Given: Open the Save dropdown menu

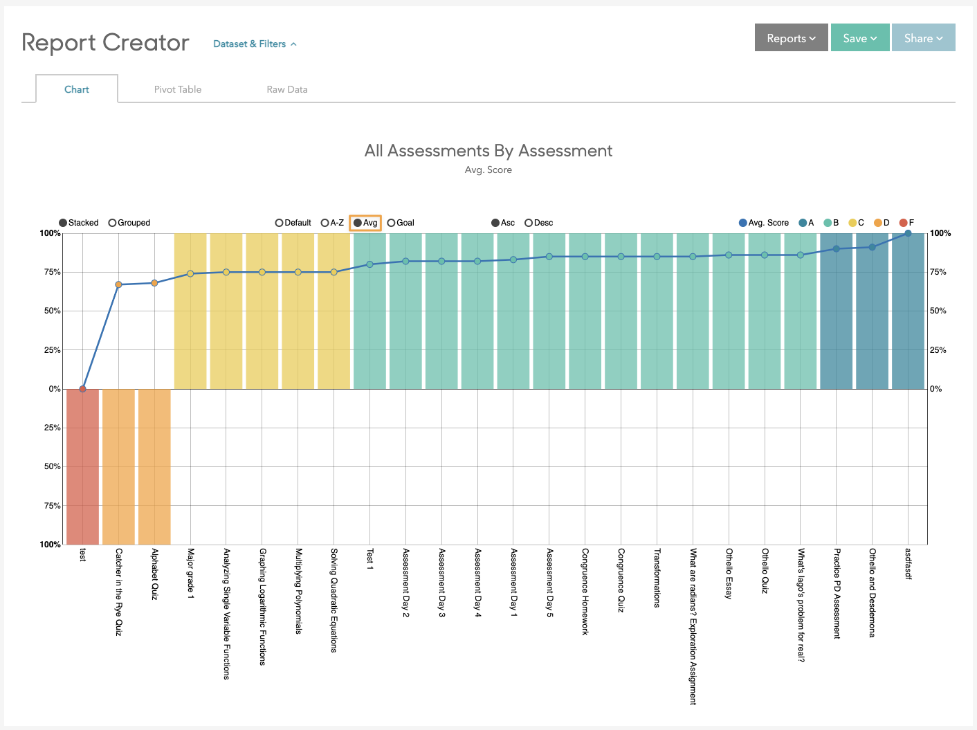Looking at the screenshot, I should click(859, 38).
